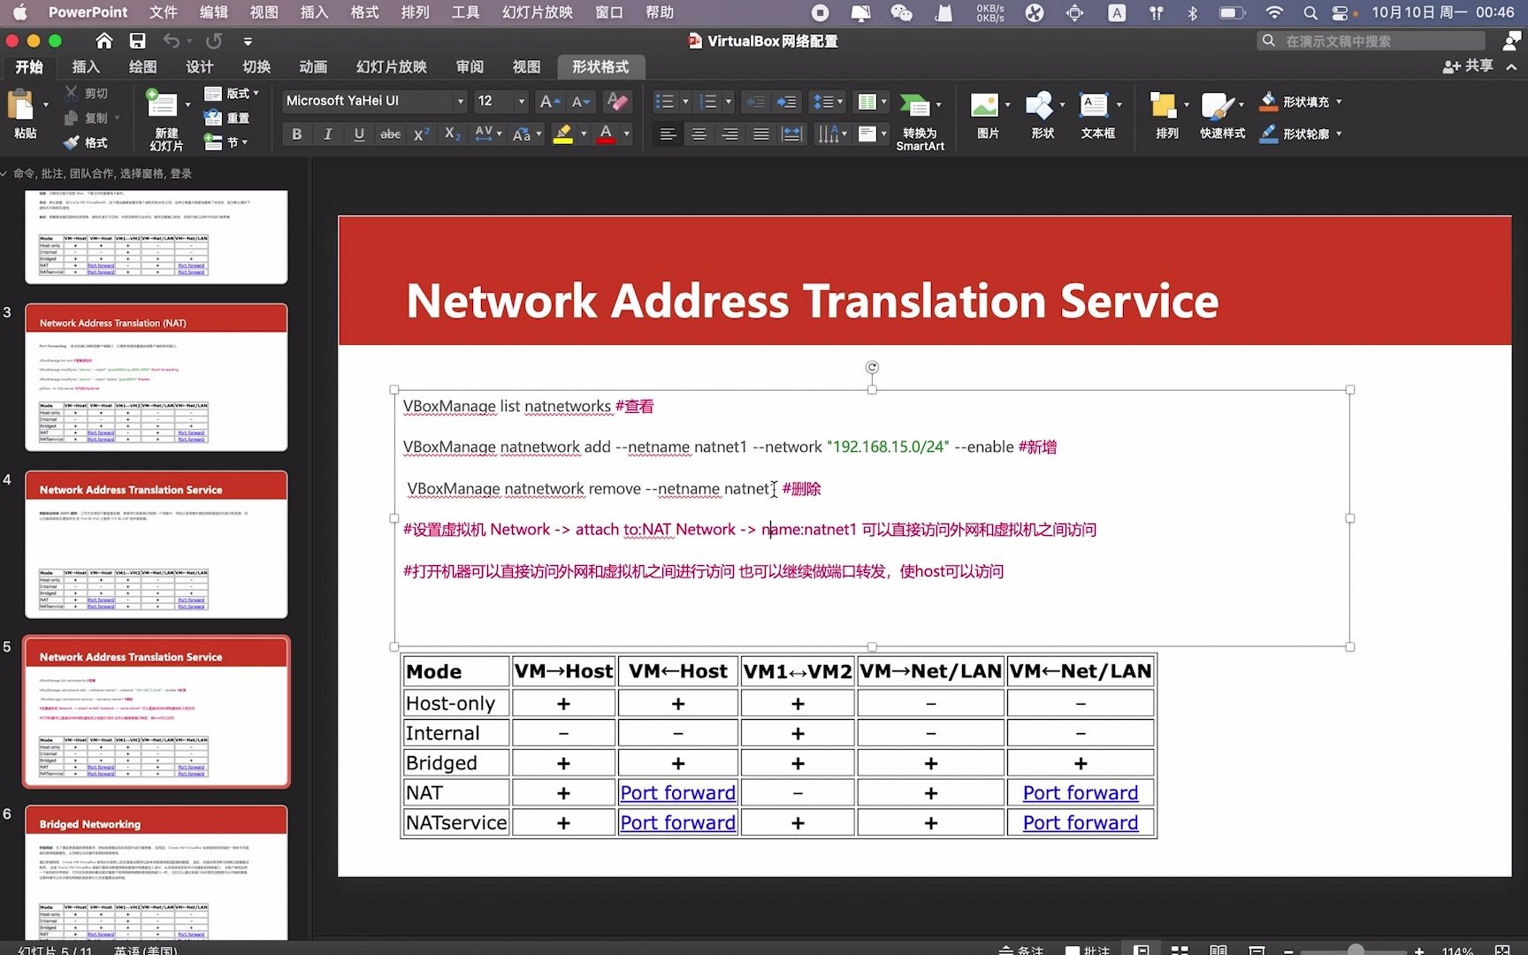Open the 幻灯片放映 menu

tap(536, 12)
